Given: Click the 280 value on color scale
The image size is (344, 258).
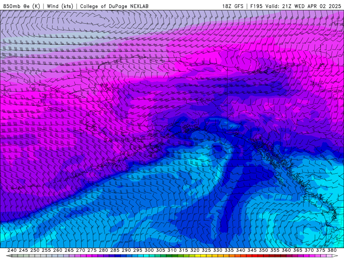Looking at the screenshot, I should tap(103, 250).
